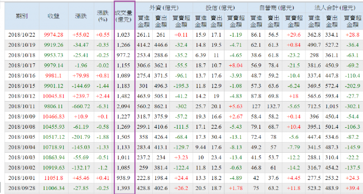This screenshot has width=363, height=194.
Task: Select the date cell 2018/10/15
Action: [22, 86]
